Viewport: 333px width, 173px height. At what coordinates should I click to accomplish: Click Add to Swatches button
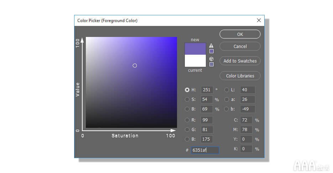click(x=240, y=61)
